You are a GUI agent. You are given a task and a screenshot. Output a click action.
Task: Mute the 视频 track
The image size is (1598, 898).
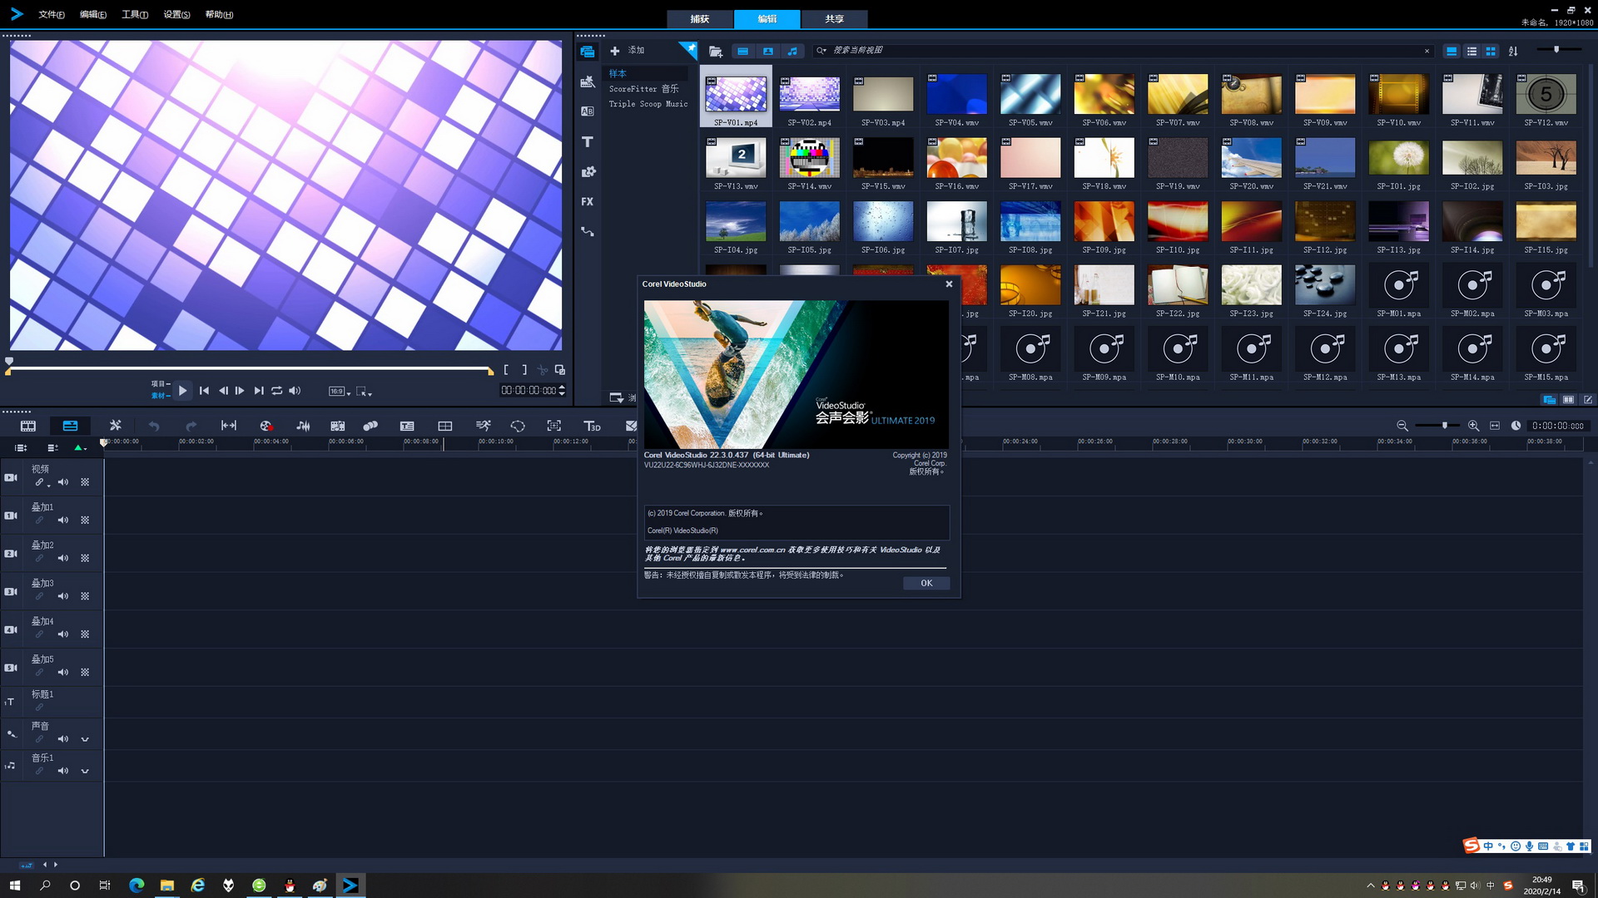pyautogui.click(x=63, y=482)
